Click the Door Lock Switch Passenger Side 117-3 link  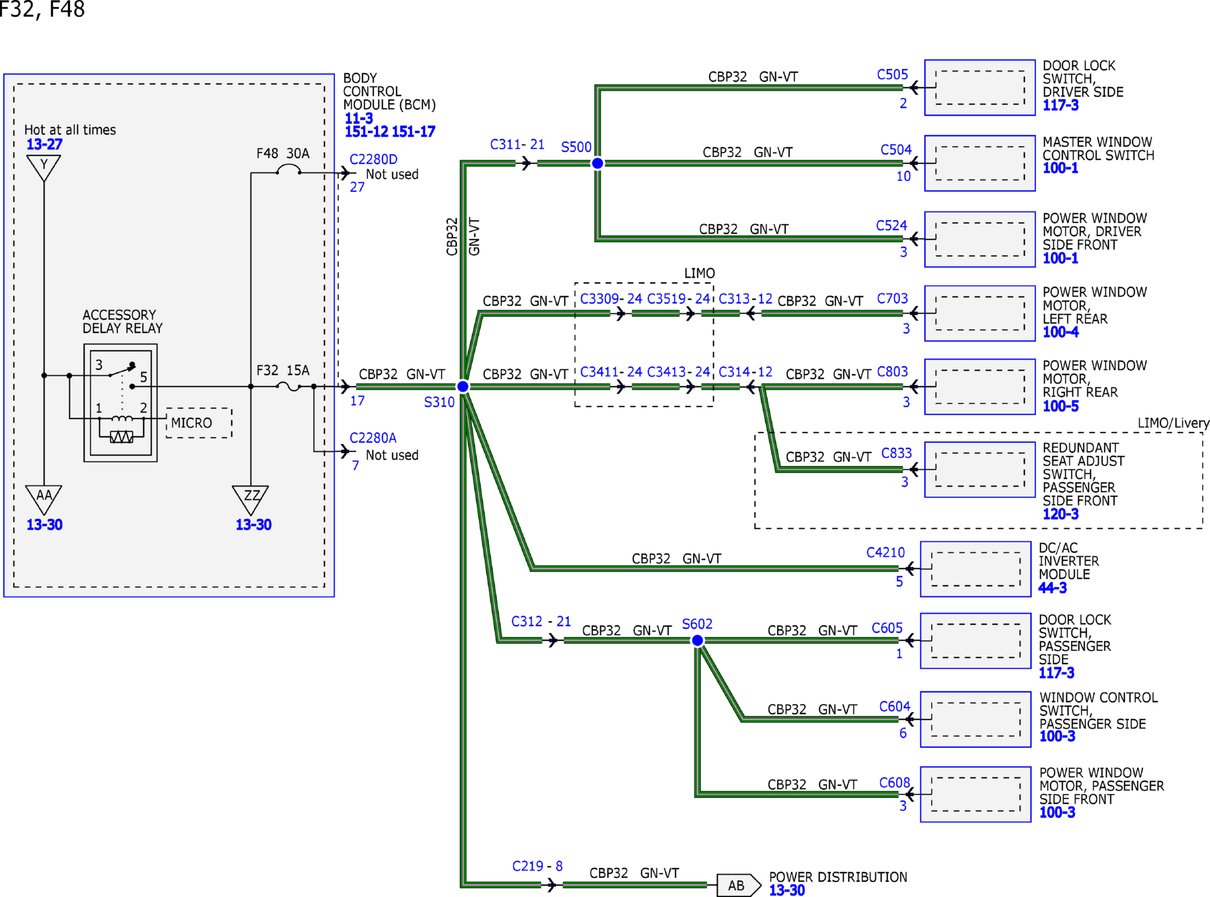click(x=1057, y=673)
